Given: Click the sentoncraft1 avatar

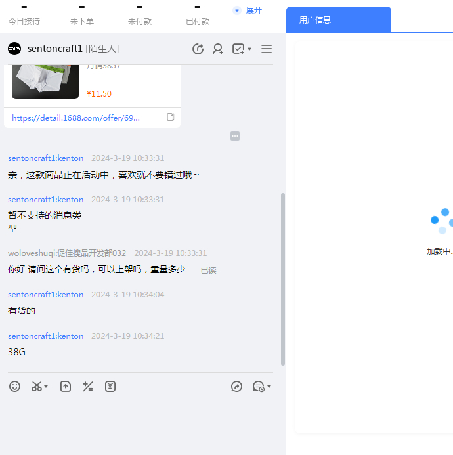Looking at the screenshot, I should (x=14, y=49).
